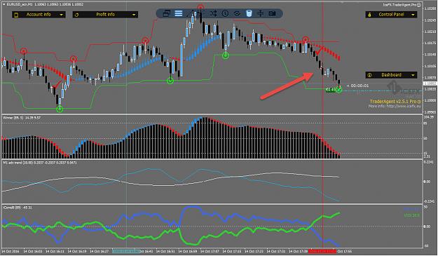Click the green circle marker near 14 Oct 16:51
This screenshot has width=438, height=256.
click(170, 81)
